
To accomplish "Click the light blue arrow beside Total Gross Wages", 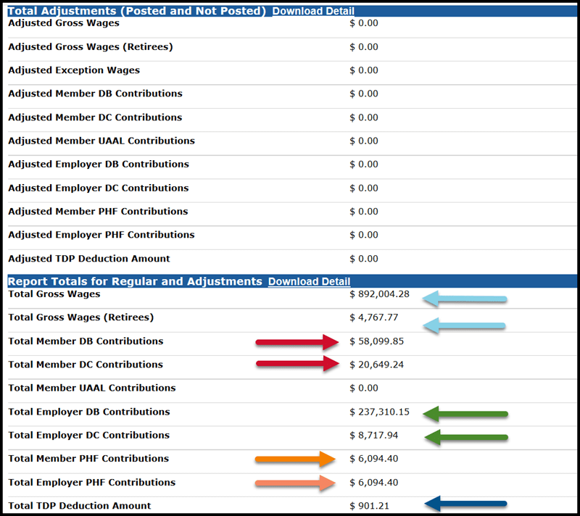I will point(465,299).
